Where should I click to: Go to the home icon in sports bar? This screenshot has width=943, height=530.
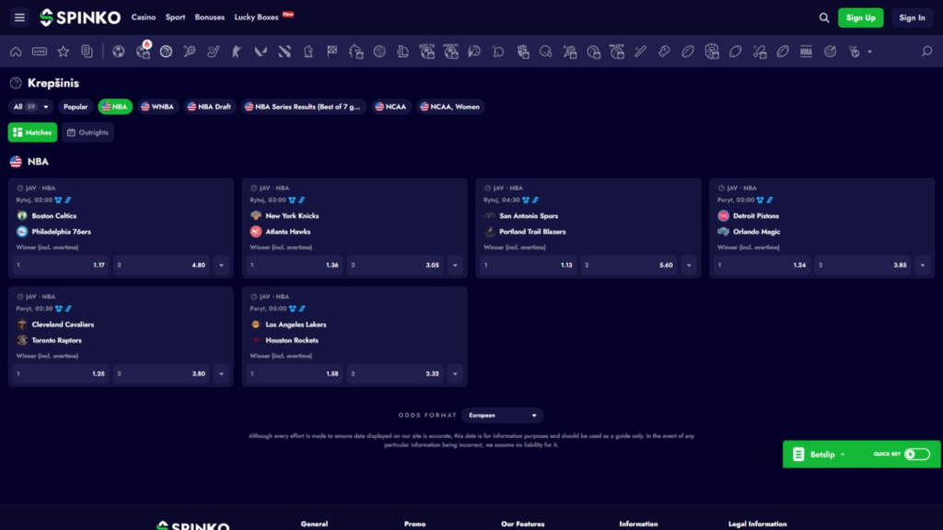(16, 52)
